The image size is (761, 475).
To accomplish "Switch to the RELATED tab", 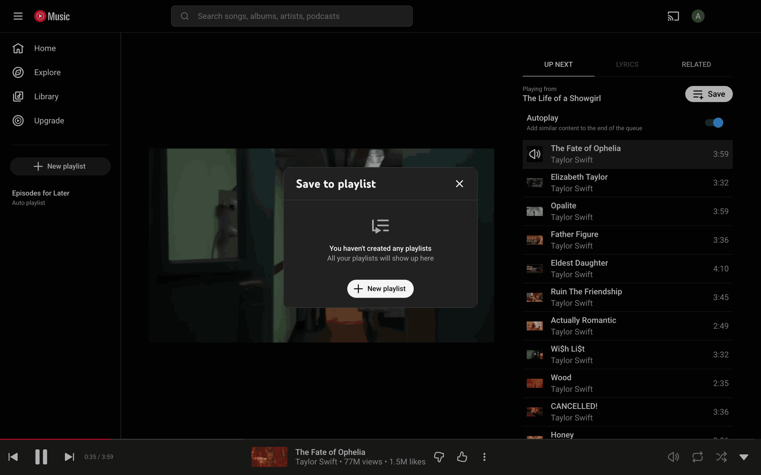I will pyautogui.click(x=696, y=65).
